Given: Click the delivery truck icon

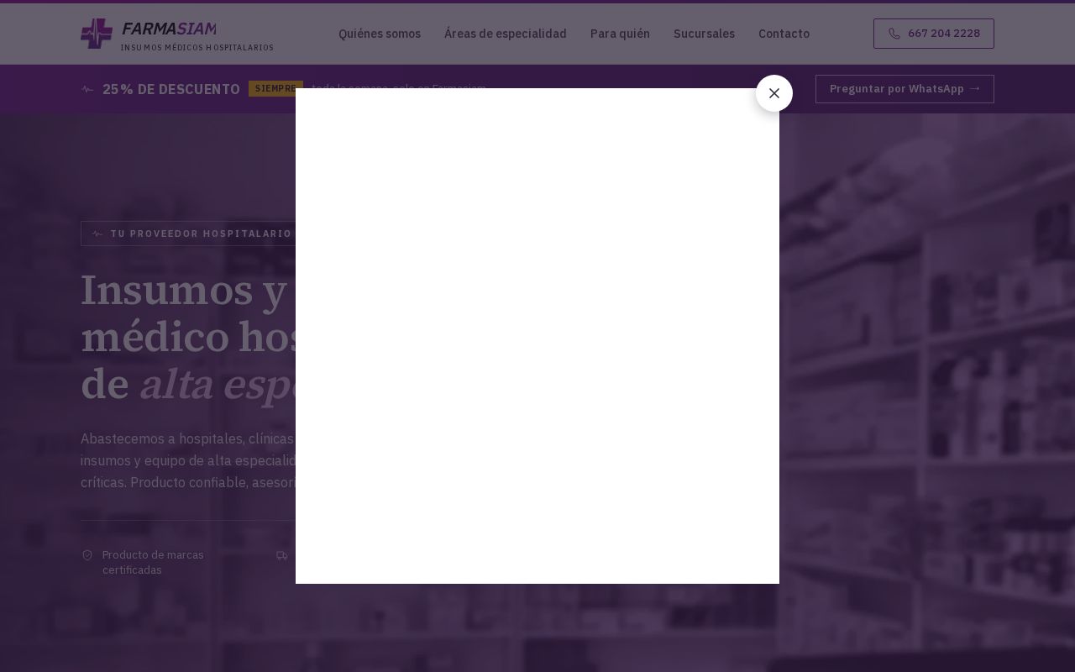Looking at the screenshot, I should [282, 555].
